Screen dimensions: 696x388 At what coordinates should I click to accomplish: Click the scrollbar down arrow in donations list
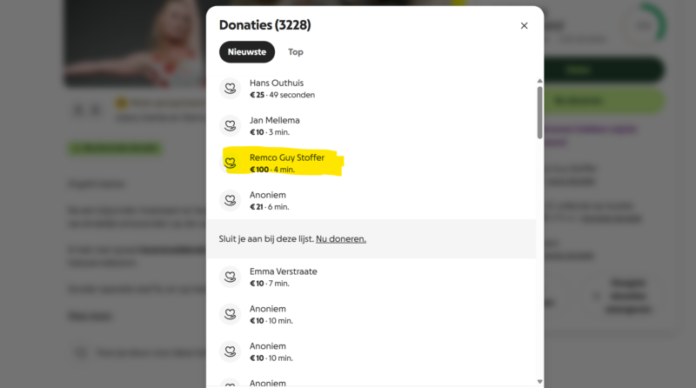539,382
